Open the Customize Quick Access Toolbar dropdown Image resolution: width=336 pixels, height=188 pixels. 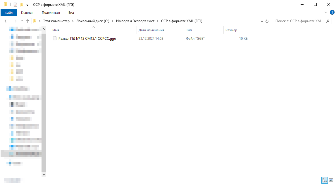tap(27, 5)
